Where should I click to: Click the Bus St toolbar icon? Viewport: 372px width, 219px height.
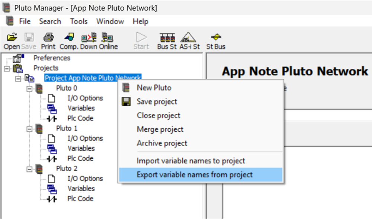tap(167, 38)
